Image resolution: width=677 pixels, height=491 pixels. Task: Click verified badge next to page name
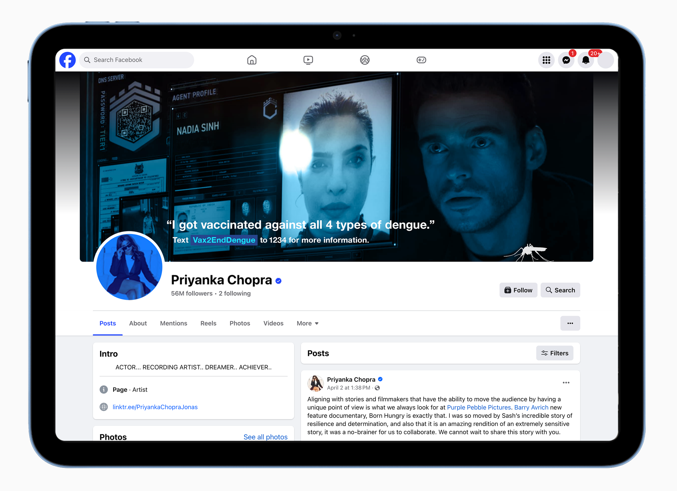pyautogui.click(x=278, y=281)
